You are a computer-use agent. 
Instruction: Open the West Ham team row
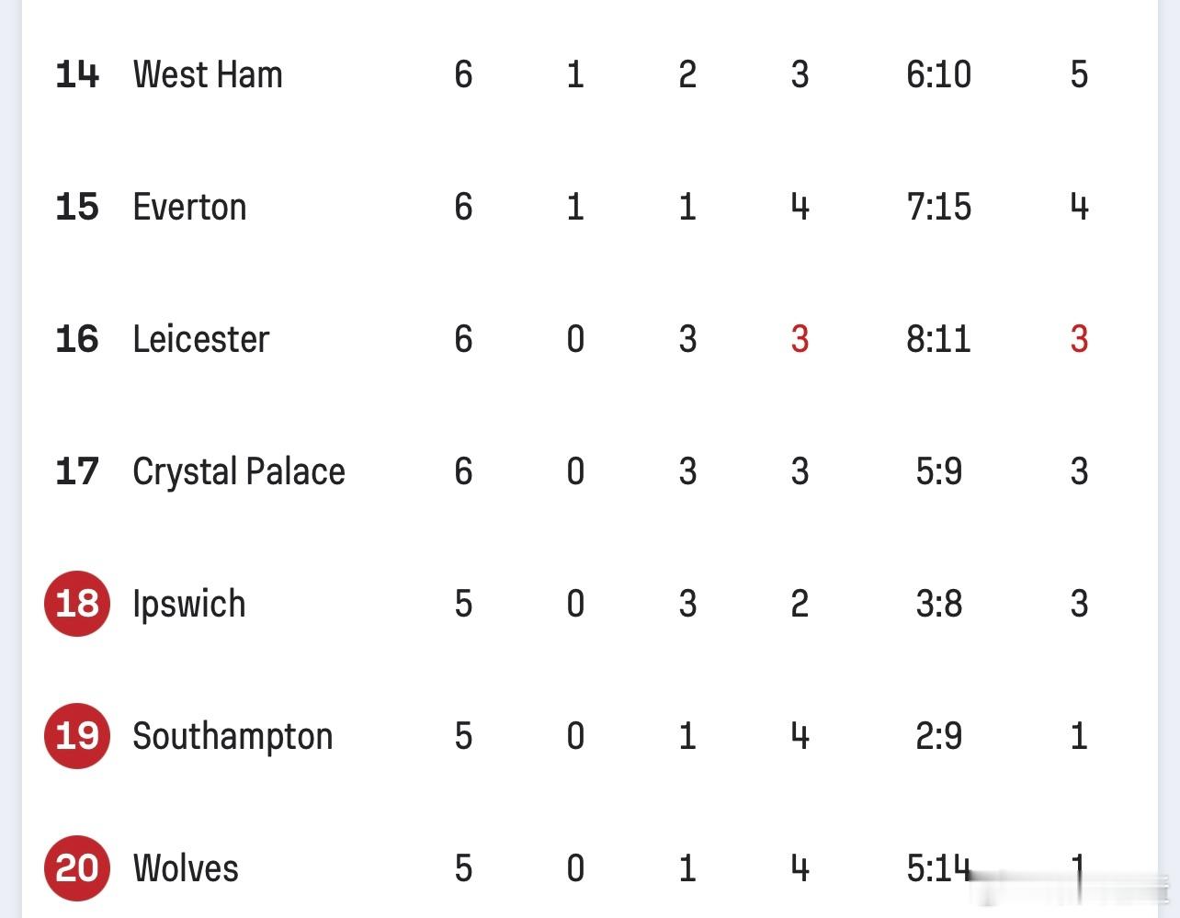tap(590, 74)
